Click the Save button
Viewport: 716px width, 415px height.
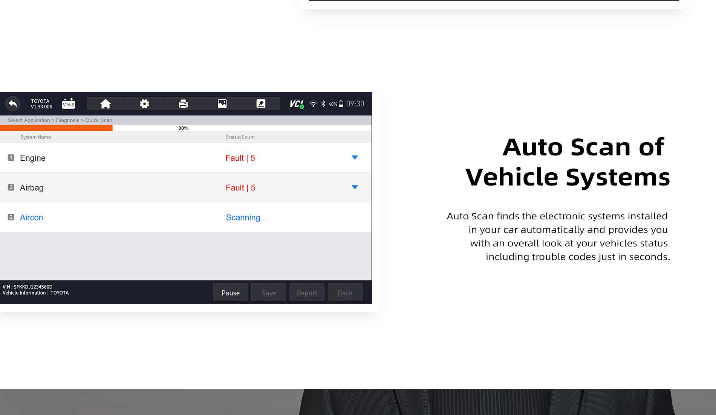pos(269,293)
